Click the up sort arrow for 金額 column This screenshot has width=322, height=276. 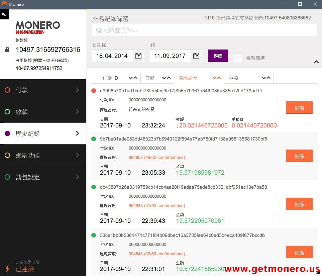pyautogui.click(x=269, y=78)
